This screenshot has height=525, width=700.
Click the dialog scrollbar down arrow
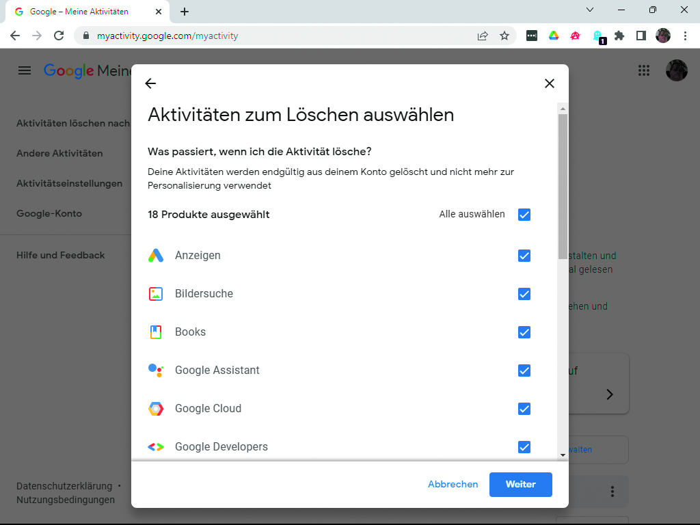coord(563,455)
